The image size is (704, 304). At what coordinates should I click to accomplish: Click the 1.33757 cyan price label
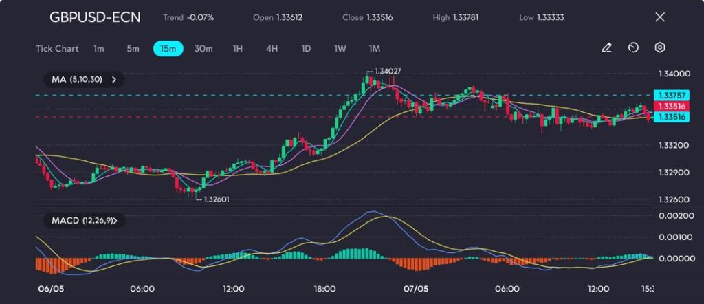click(x=670, y=95)
